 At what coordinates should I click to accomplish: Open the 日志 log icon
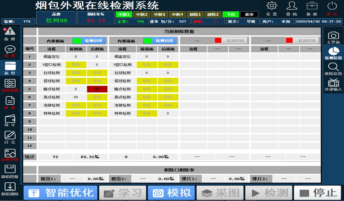(x=10, y=136)
